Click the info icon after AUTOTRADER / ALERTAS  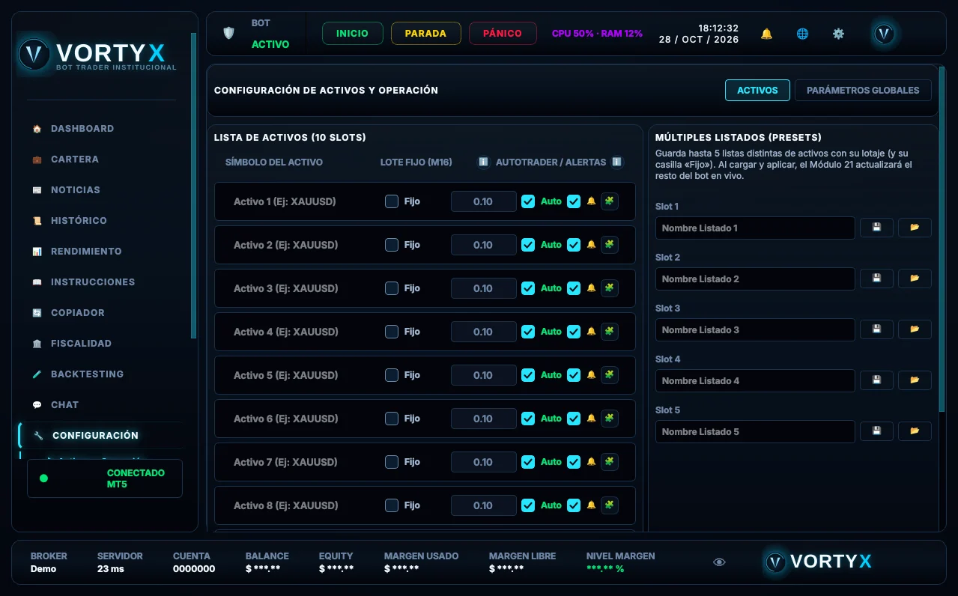pyautogui.click(x=616, y=162)
